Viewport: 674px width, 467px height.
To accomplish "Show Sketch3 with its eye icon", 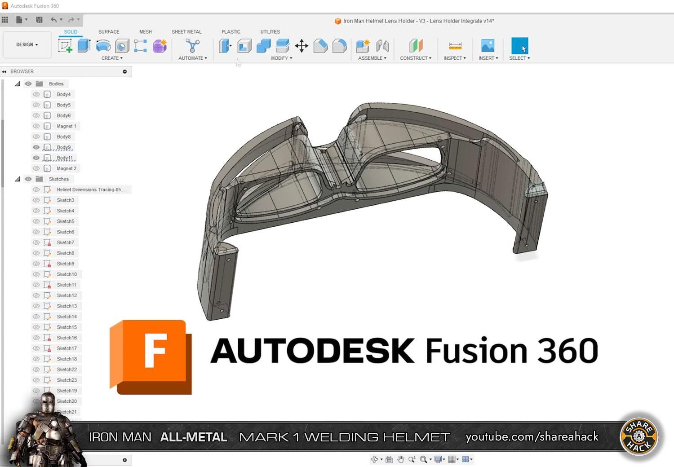I will pos(36,200).
